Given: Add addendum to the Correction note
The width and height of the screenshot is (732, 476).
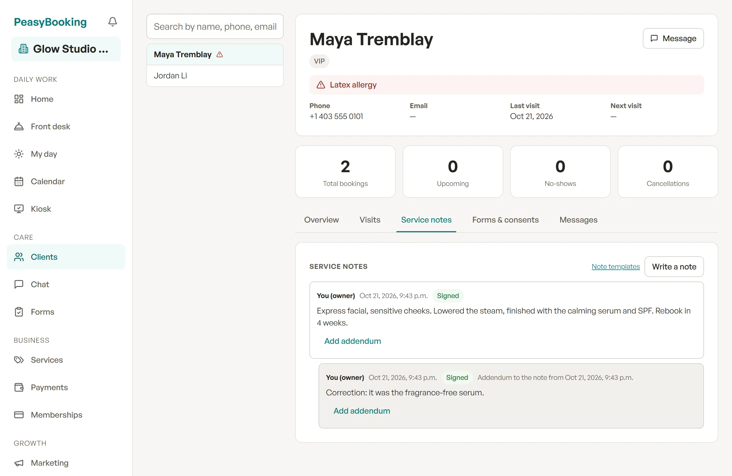Looking at the screenshot, I should (362, 411).
